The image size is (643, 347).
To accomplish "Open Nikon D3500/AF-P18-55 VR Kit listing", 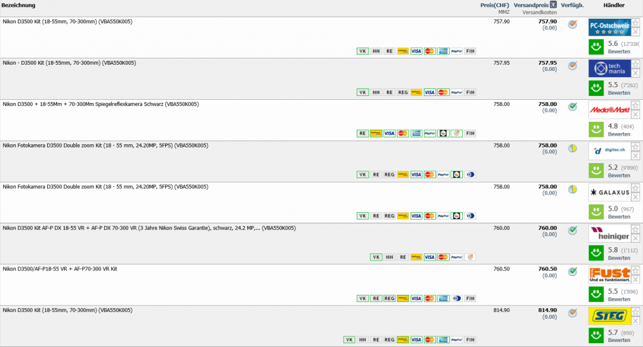I will [60, 269].
